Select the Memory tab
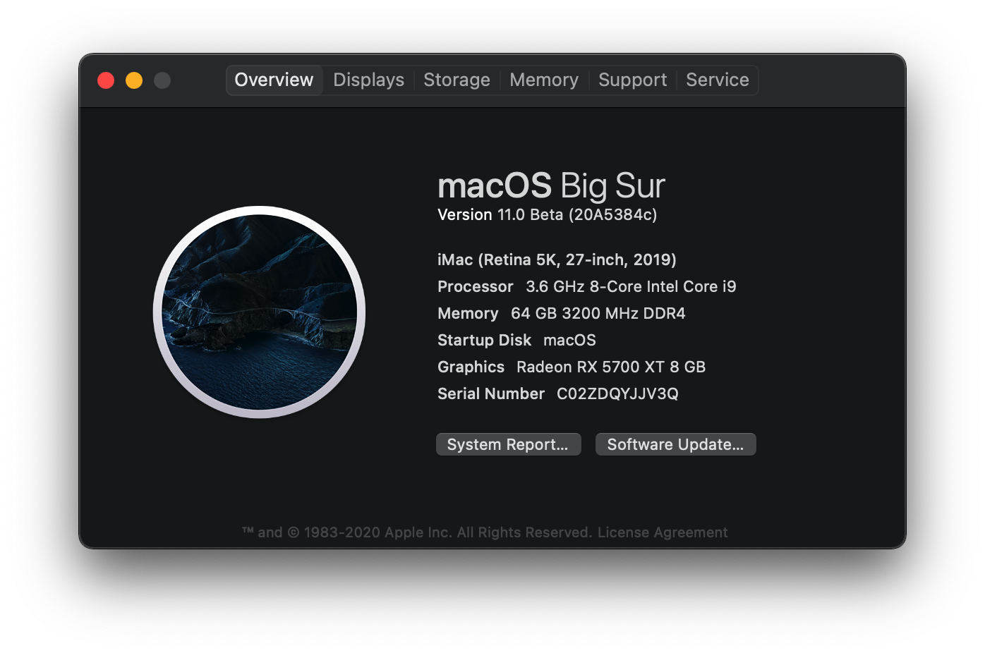This screenshot has width=985, height=653. (x=544, y=80)
